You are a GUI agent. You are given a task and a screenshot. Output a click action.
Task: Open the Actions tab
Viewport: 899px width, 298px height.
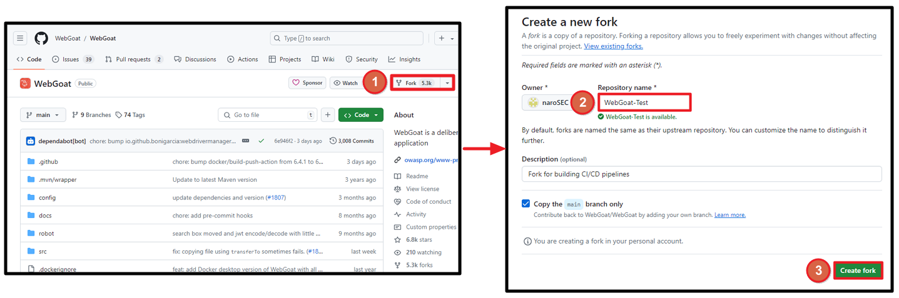point(243,59)
